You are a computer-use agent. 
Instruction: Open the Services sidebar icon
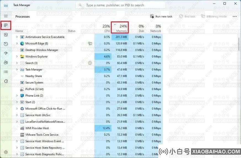pyautogui.click(x=6, y=81)
